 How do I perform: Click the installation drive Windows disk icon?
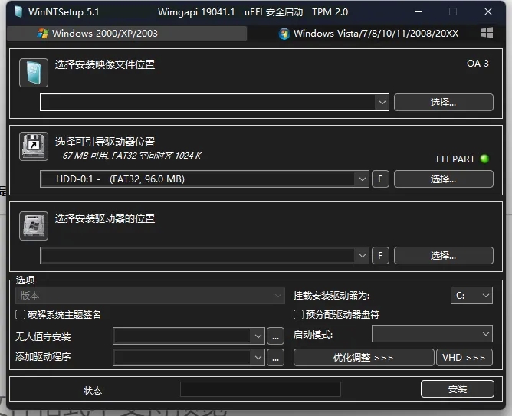(34, 226)
